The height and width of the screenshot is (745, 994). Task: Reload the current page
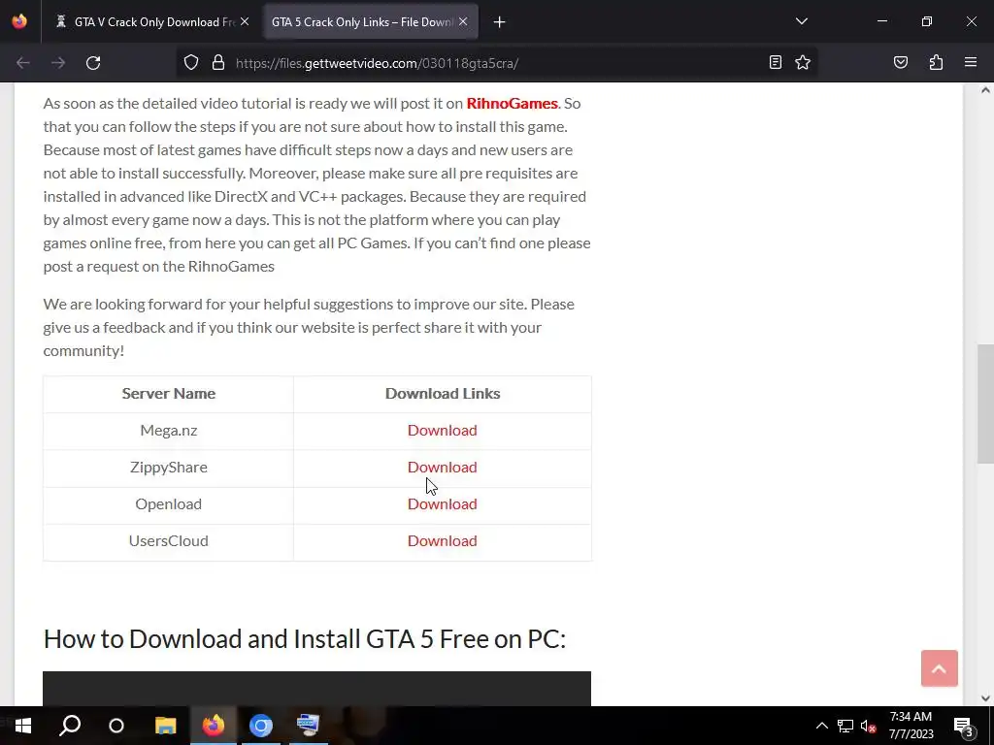coord(93,63)
